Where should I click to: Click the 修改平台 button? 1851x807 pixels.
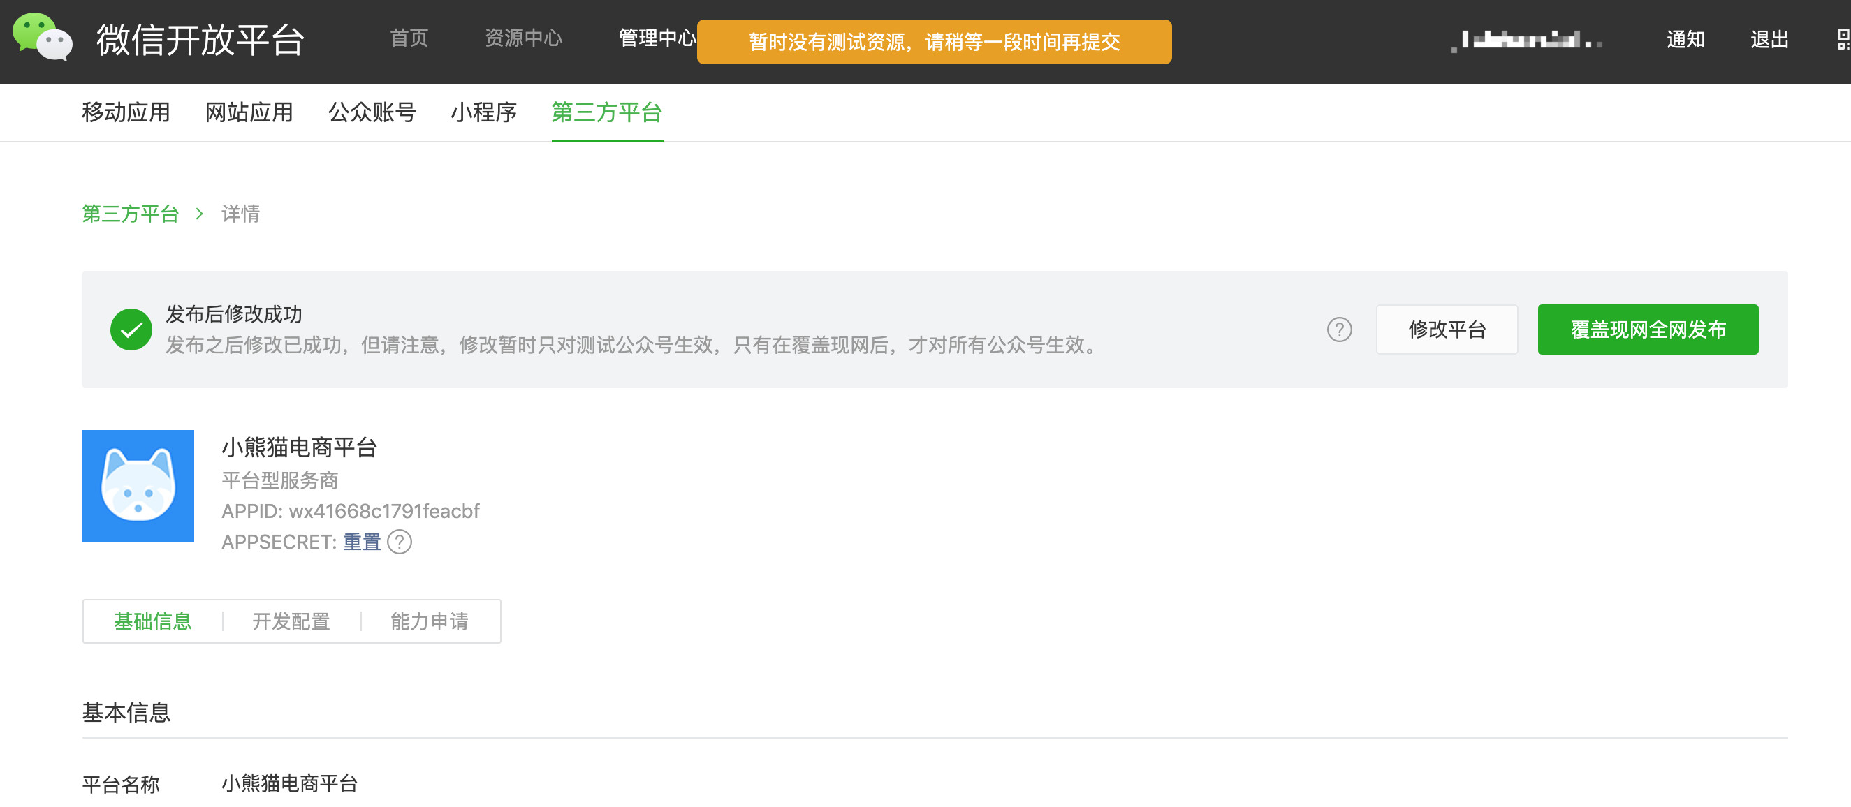point(1447,330)
